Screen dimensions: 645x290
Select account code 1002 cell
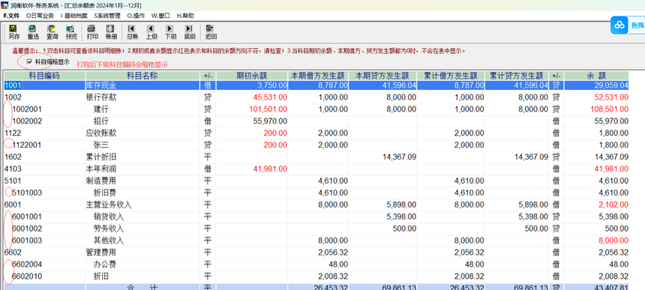click(x=44, y=97)
